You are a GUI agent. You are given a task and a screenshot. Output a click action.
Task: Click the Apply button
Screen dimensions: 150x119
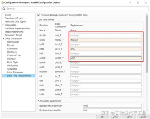143,117
